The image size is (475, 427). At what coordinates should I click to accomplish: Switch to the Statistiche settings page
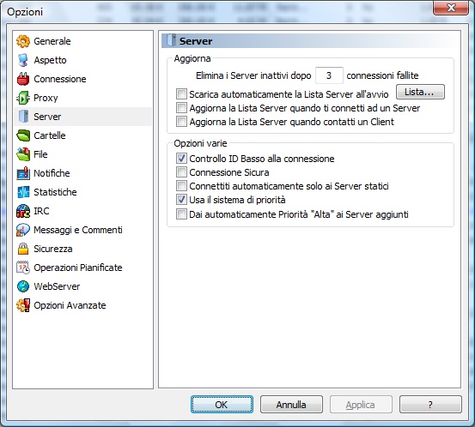(x=55, y=192)
